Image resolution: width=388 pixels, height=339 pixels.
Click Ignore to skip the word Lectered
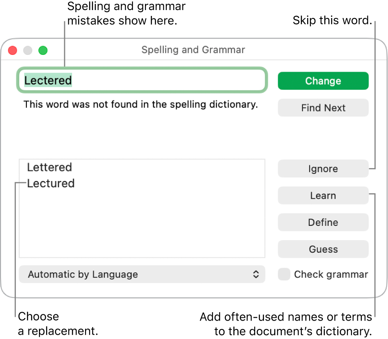(x=323, y=168)
